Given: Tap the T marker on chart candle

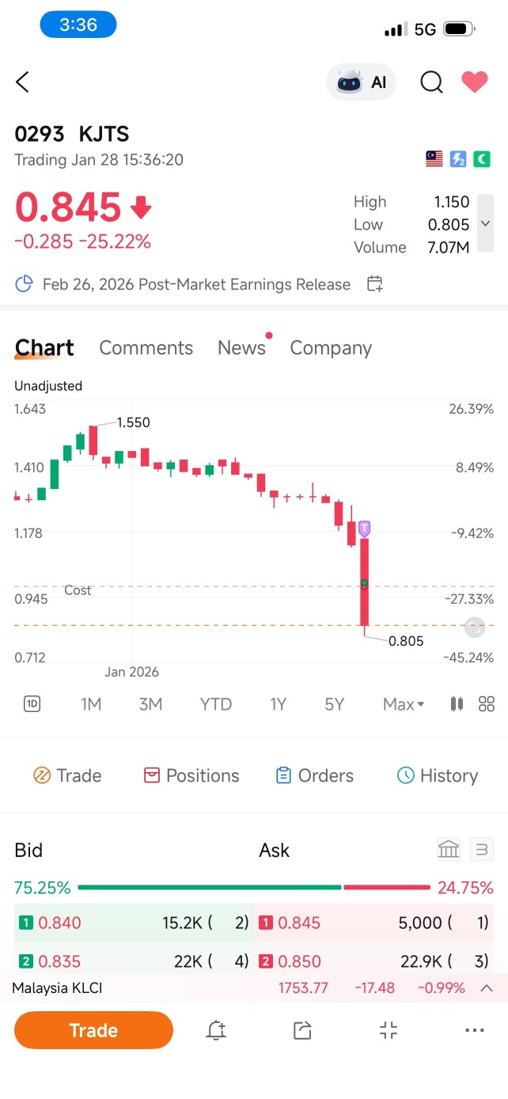Looking at the screenshot, I should (x=364, y=529).
